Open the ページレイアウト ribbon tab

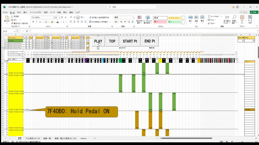click(x=36, y=12)
